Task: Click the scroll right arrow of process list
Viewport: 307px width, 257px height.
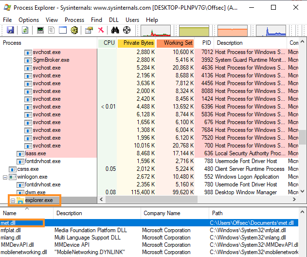Action: 294,200
